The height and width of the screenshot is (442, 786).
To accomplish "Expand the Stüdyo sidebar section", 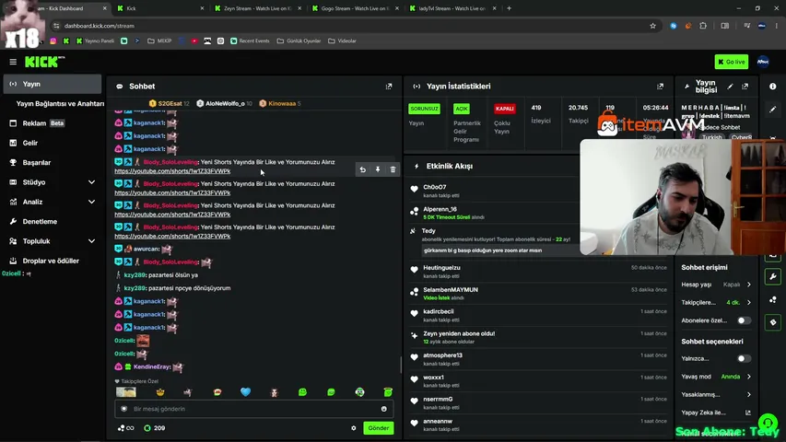I will (x=92, y=182).
